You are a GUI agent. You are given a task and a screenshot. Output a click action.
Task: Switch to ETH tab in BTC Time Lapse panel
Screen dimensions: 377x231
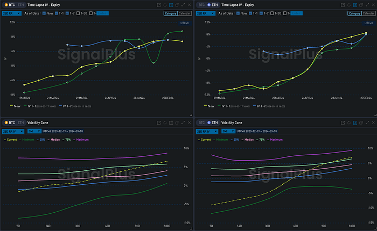(x=20, y=4)
